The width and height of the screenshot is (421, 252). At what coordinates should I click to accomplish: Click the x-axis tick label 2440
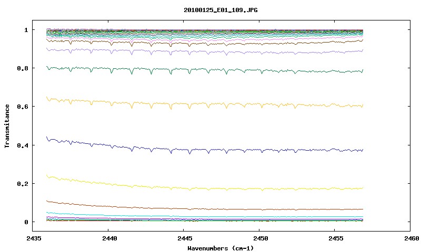click(x=109, y=238)
